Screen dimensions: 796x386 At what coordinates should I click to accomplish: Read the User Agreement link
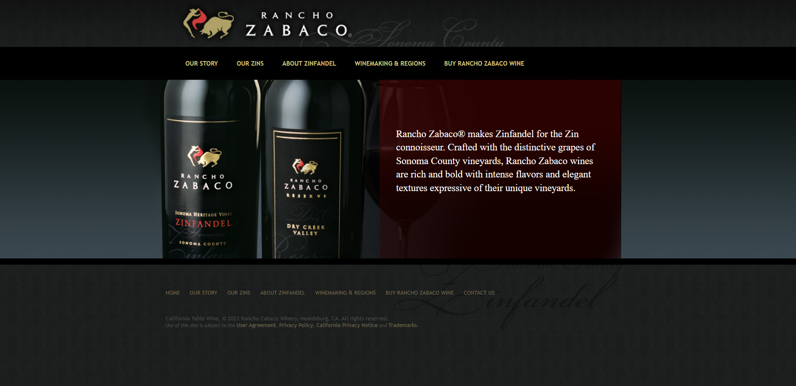pyautogui.click(x=256, y=325)
